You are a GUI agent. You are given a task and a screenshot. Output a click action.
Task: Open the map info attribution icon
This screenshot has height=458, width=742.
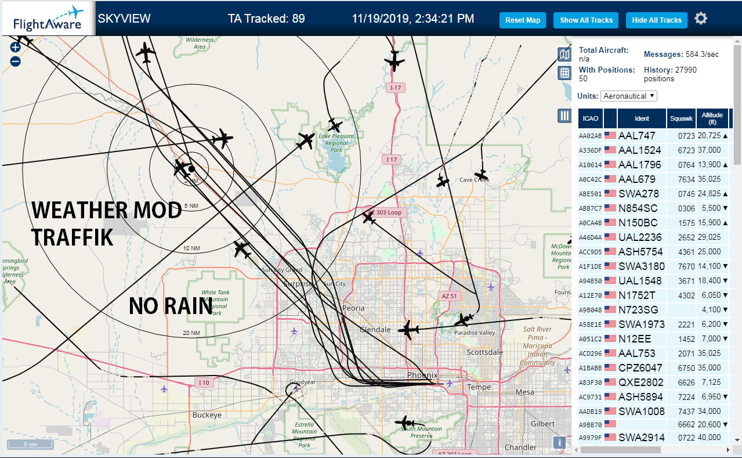click(559, 442)
